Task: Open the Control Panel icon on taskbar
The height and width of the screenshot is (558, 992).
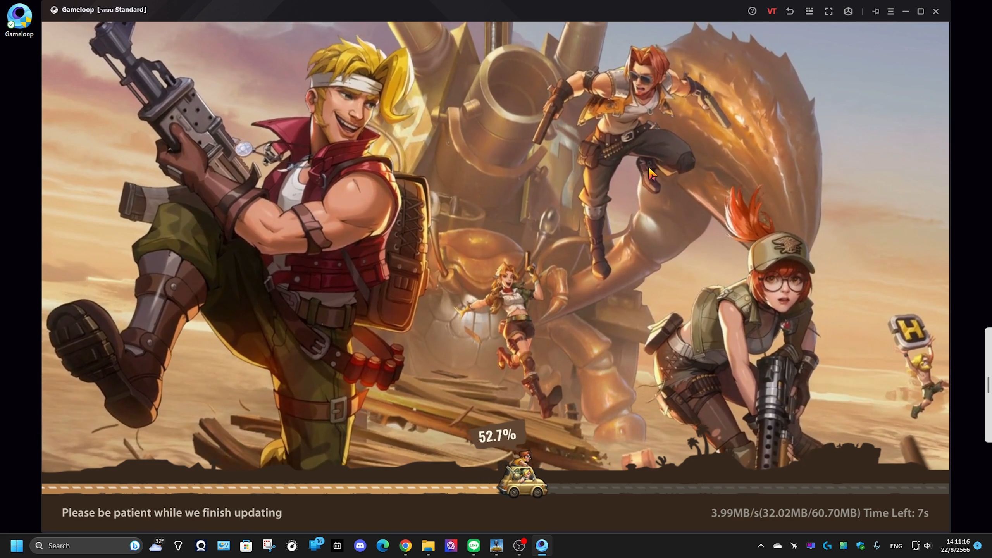Action: tap(224, 546)
